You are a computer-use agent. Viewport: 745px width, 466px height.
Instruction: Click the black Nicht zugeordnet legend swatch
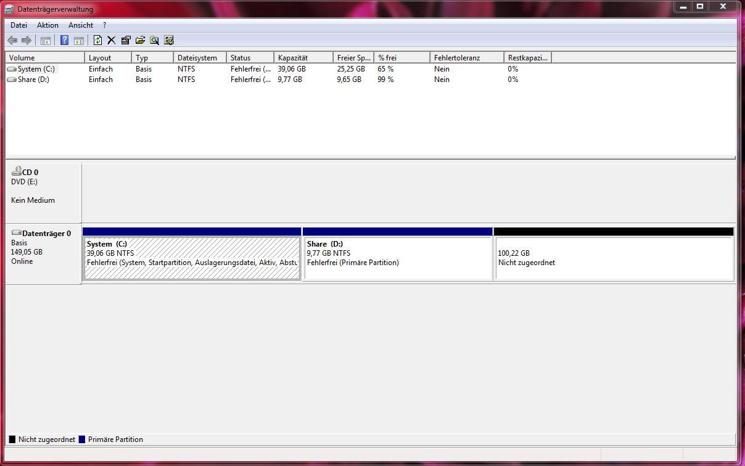coord(12,439)
